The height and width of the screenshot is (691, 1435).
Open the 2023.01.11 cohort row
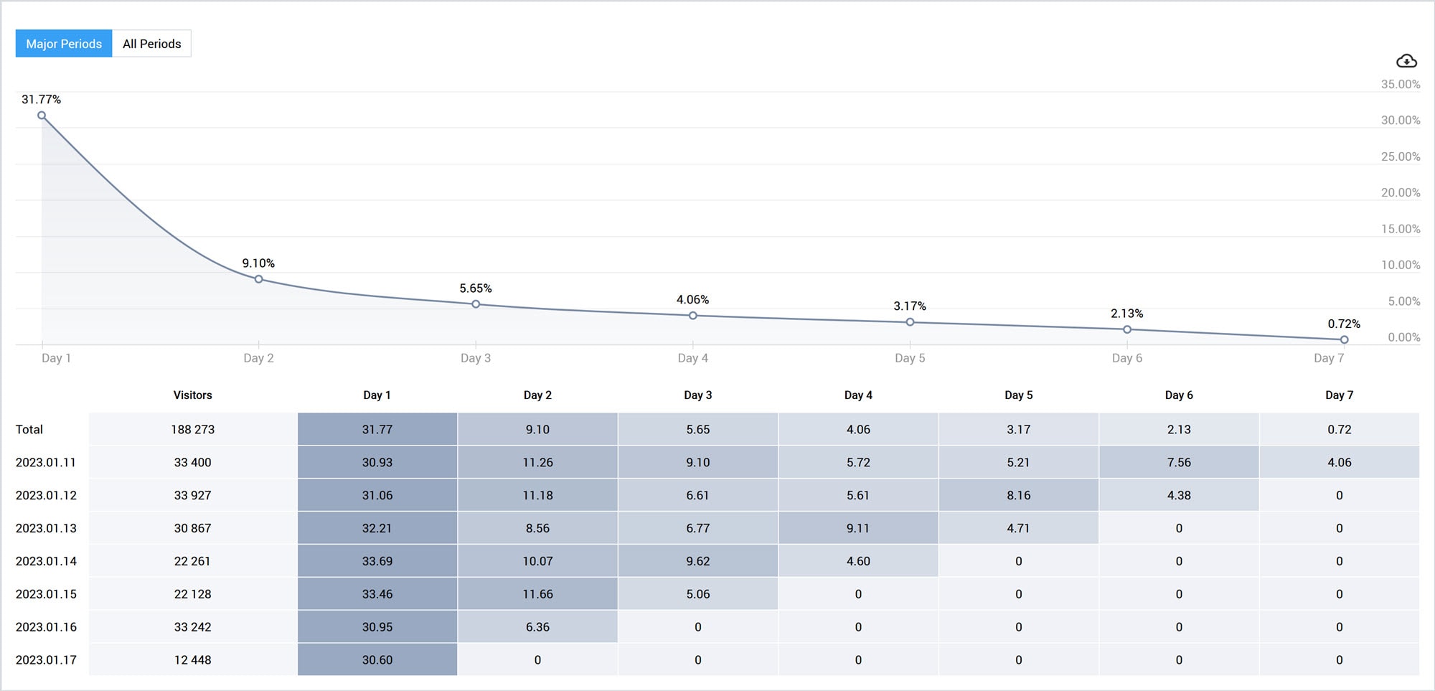click(x=46, y=462)
